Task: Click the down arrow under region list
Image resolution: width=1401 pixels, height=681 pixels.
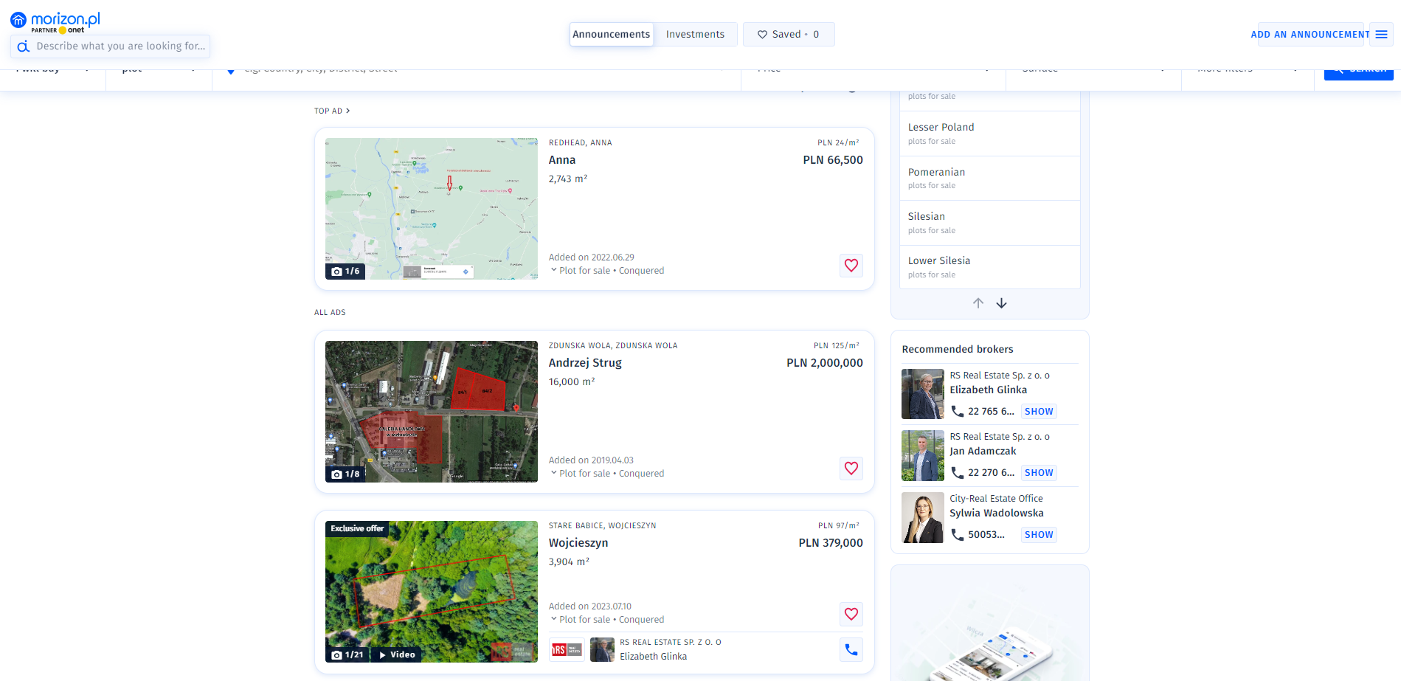Action: (1001, 303)
